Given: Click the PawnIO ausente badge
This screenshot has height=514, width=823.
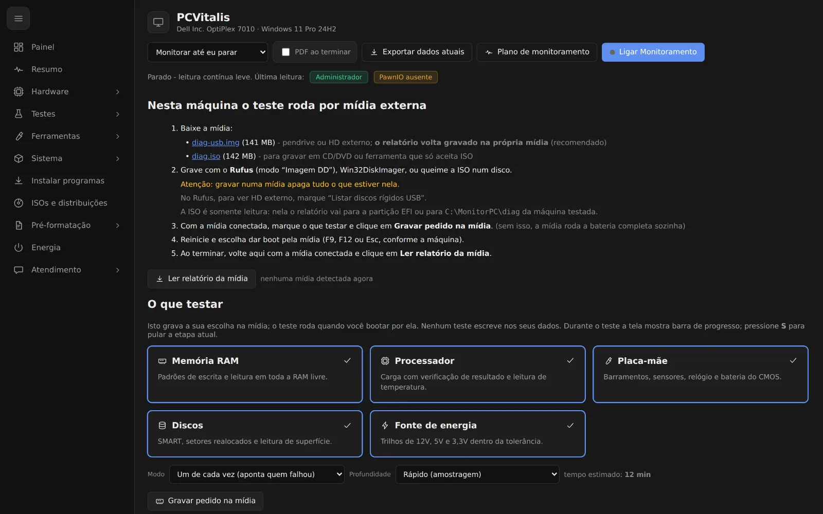Looking at the screenshot, I should click(x=405, y=77).
